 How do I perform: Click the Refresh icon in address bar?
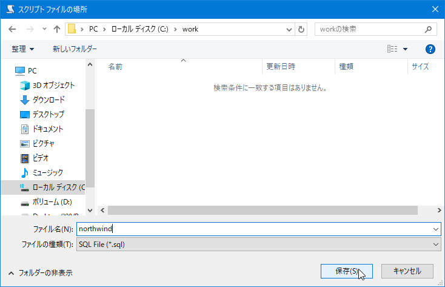[x=302, y=29]
